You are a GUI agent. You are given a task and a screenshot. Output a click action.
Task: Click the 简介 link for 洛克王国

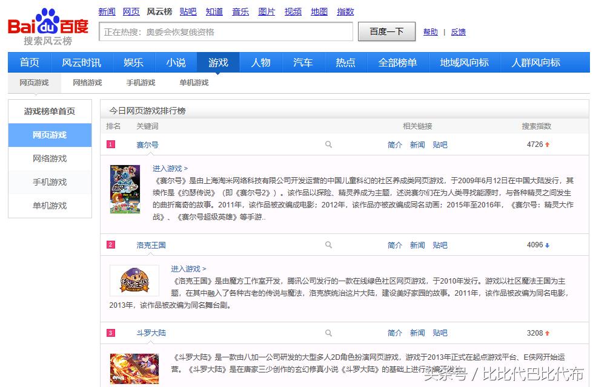tap(394, 245)
